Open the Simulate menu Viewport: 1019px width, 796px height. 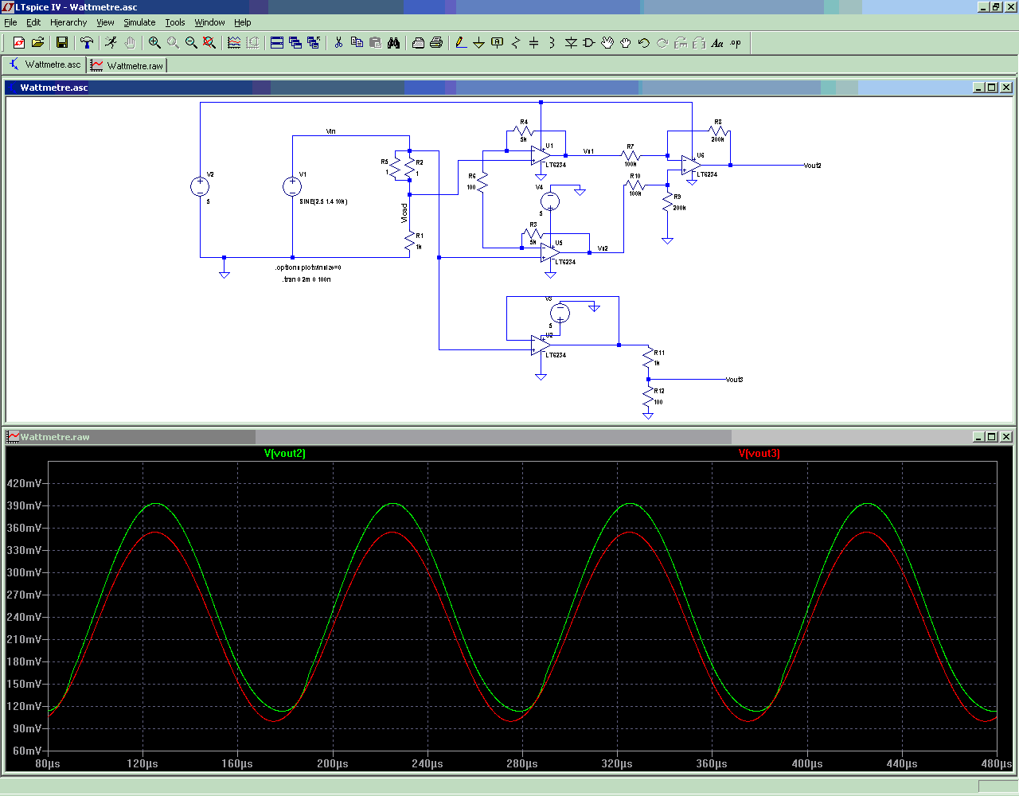pos(139,22)
